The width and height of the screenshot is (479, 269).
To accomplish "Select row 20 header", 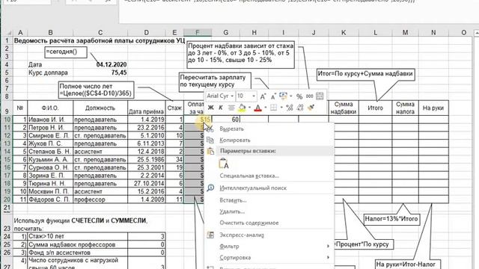I will click(7, 200).
